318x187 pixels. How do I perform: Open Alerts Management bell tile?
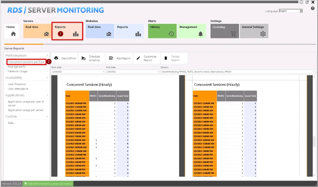tap(191, 31)
